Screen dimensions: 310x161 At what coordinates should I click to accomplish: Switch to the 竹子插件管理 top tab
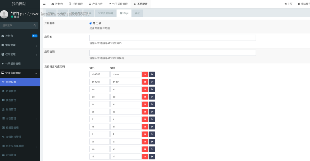click(118, 4)
